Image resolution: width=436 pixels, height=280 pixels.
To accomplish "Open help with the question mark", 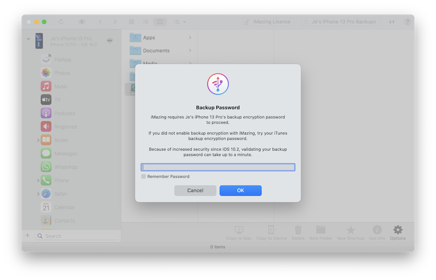I will (x=407, y=22).
